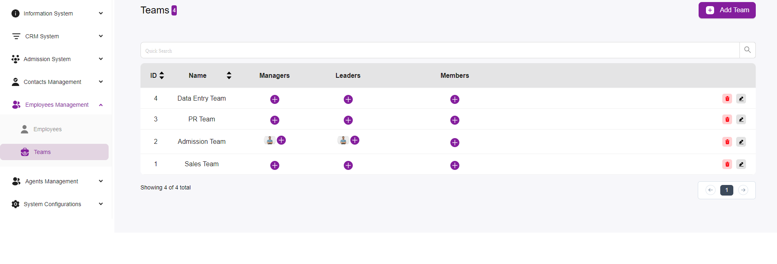Viewport: 777px width, 264px height.
Task: Go to next page of teams
Action: (743, 190)
